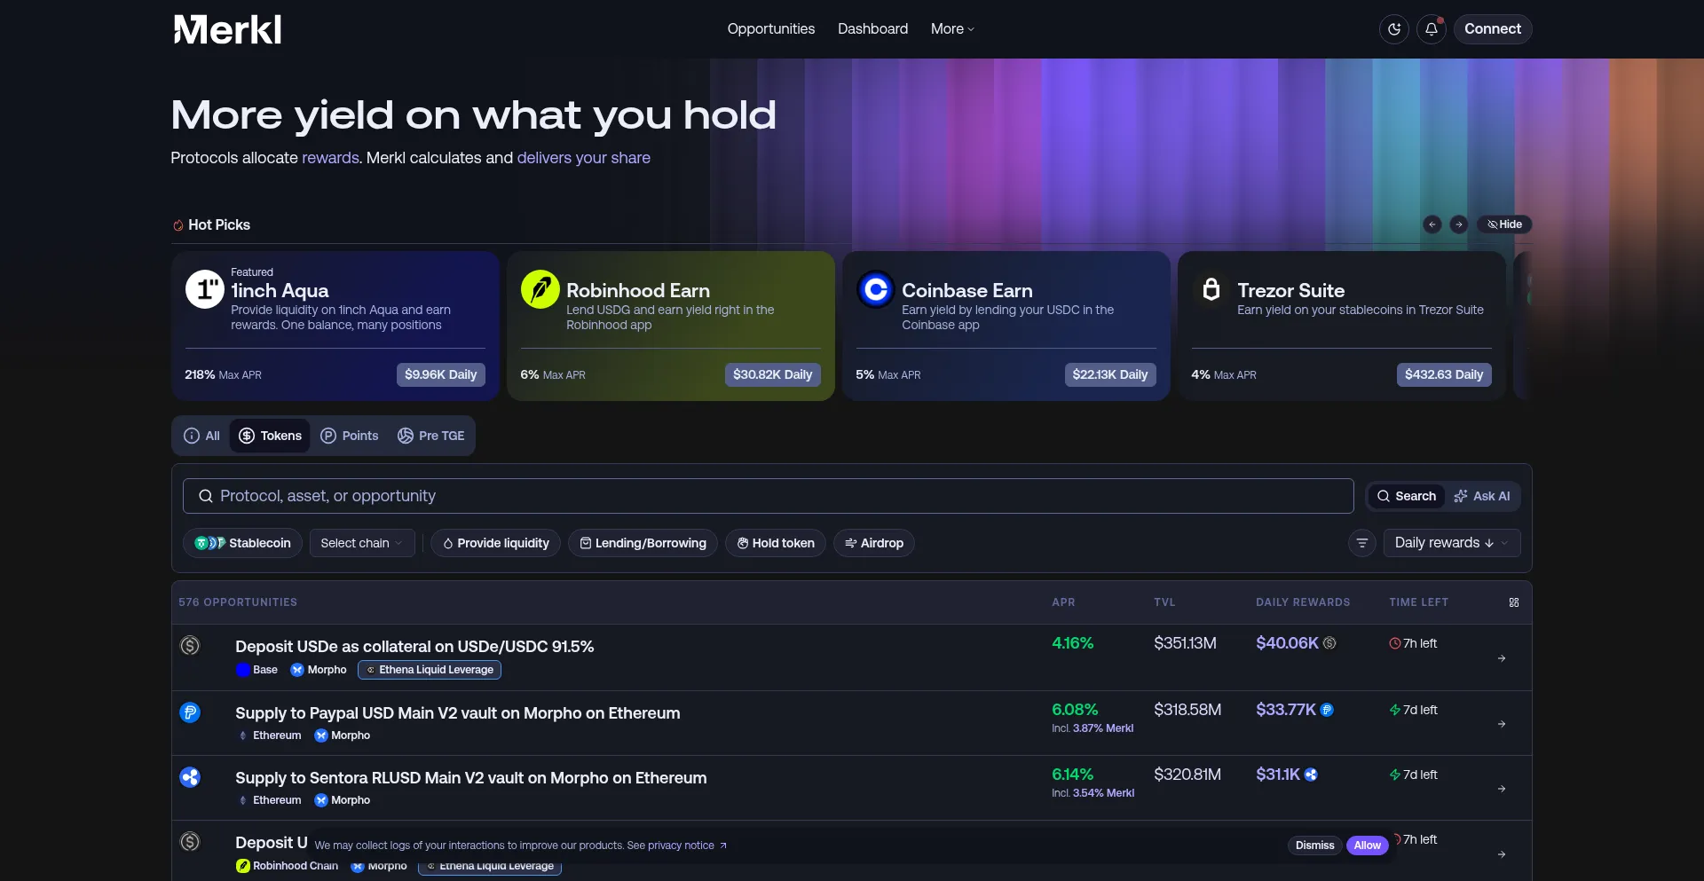This screenshot has width=1704, height=881.
Task: Click the Search mode button
Action: point(1407,496)
